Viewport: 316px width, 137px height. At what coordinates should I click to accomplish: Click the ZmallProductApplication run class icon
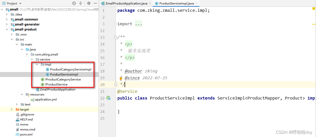38,89
